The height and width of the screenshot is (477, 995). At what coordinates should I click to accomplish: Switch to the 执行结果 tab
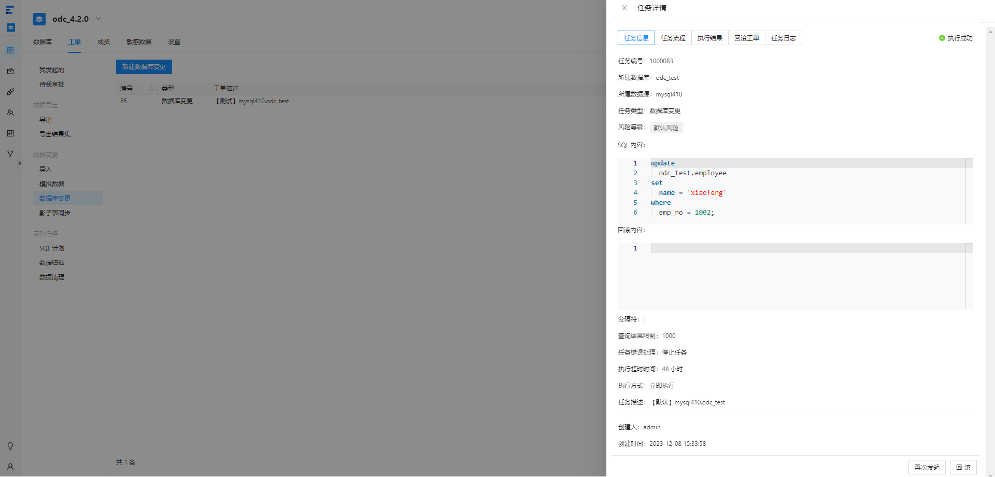click(710, 38)
